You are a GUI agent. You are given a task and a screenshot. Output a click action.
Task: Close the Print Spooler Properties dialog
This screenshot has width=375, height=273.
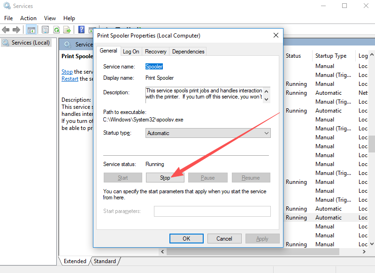pos(276,35)
